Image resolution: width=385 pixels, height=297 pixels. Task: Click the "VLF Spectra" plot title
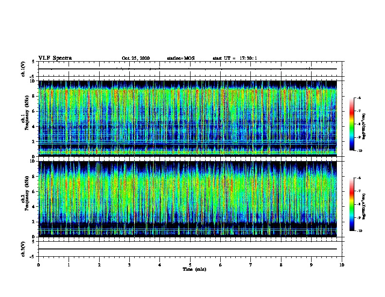tap(55, 58)
